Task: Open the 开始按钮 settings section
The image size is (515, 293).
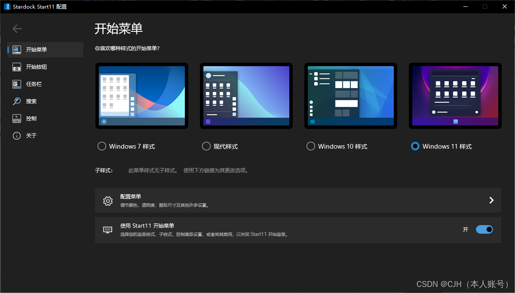Action: pyautogui.click(x=16, y=67)
